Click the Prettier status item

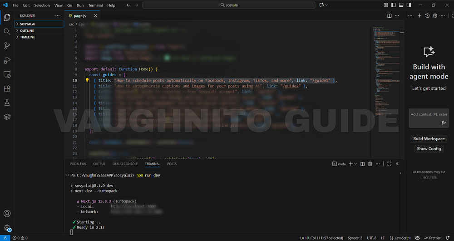pos(432,238)
